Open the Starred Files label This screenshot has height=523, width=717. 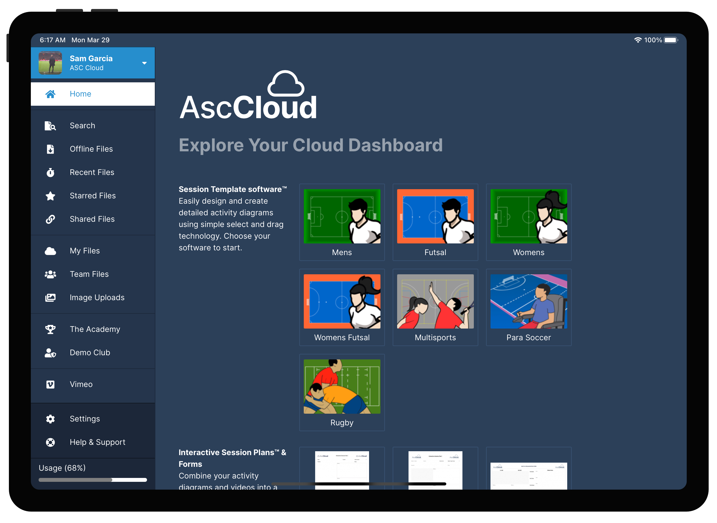(x=93, y=196)
